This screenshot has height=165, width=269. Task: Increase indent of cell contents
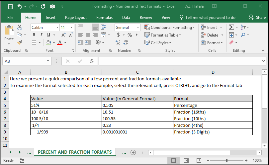click(88, 42)
